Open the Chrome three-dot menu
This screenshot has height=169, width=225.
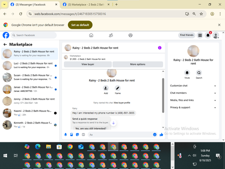tap(220, 14)
